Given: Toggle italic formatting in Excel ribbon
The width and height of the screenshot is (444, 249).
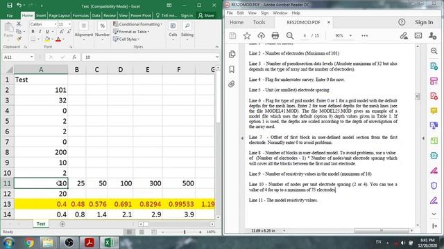Looking at the screenshot, I should tap(40, 31).
